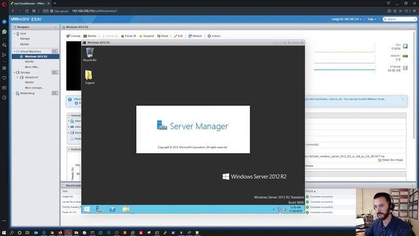
Task: Open the root user account dropdown
Action: (346, 19)
